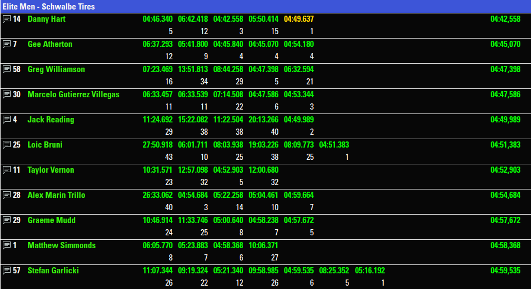
Task: Select rider name Loic Bruni
Action: pos(45,145)
